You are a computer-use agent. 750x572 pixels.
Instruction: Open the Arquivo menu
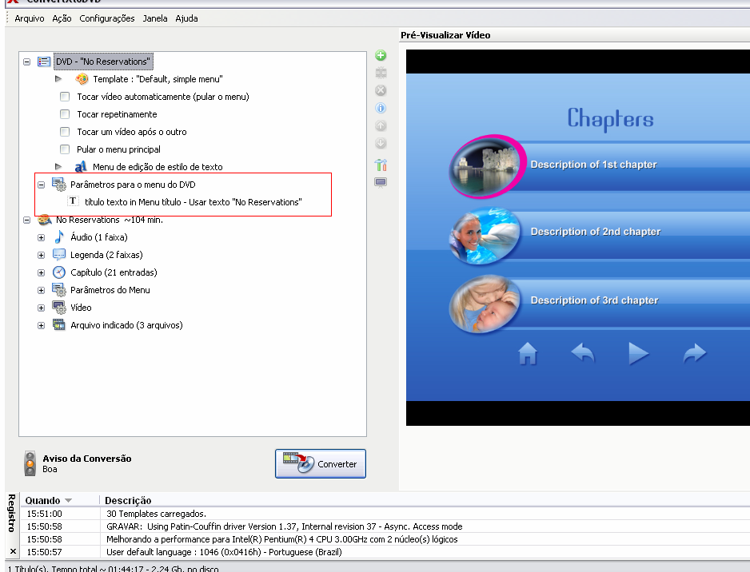(29, 18)
